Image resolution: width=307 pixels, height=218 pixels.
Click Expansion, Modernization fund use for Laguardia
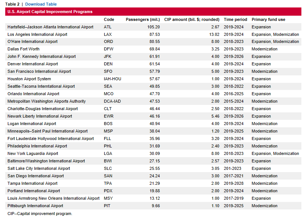tap(275, 153)
